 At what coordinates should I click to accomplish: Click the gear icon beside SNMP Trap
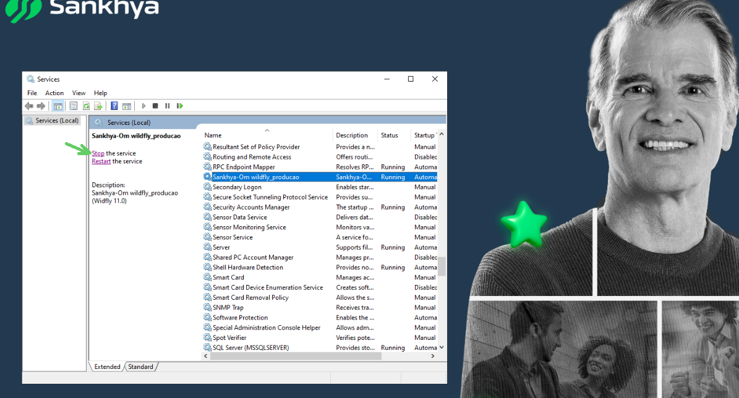pyautogui.click(x=207, y=308)
